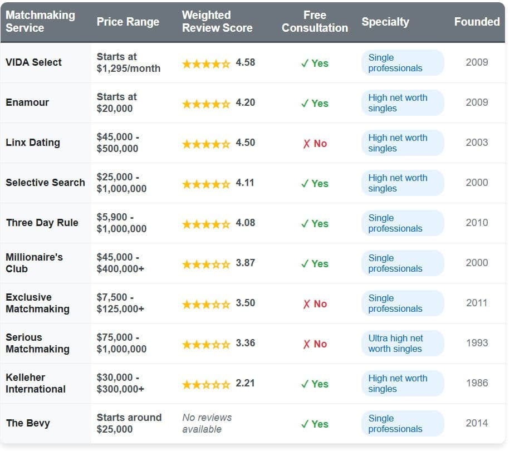Click Kelleher International star rating

tap(206, 384)
